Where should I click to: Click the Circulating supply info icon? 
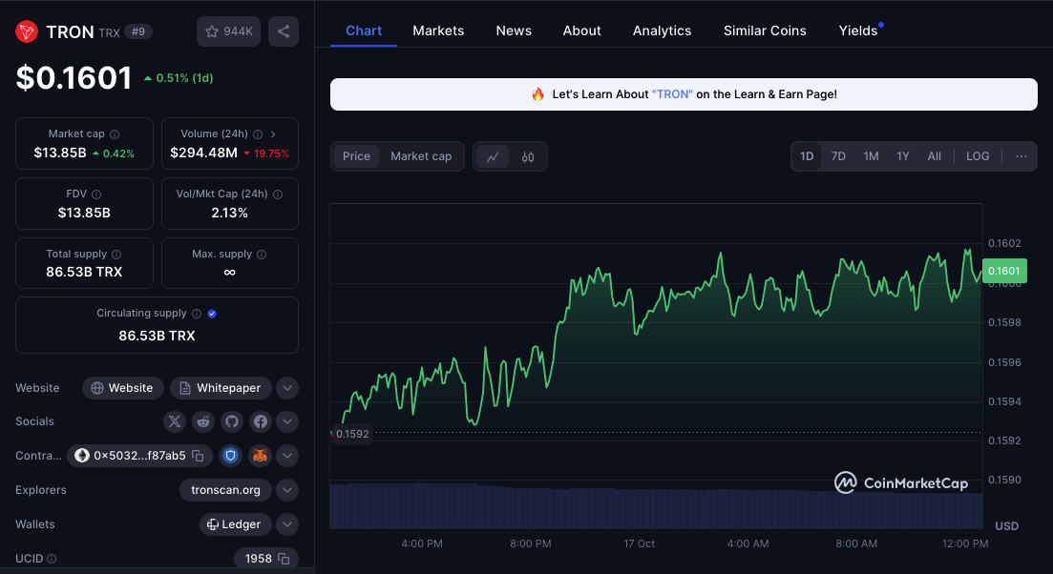click(x=197, y=314)
